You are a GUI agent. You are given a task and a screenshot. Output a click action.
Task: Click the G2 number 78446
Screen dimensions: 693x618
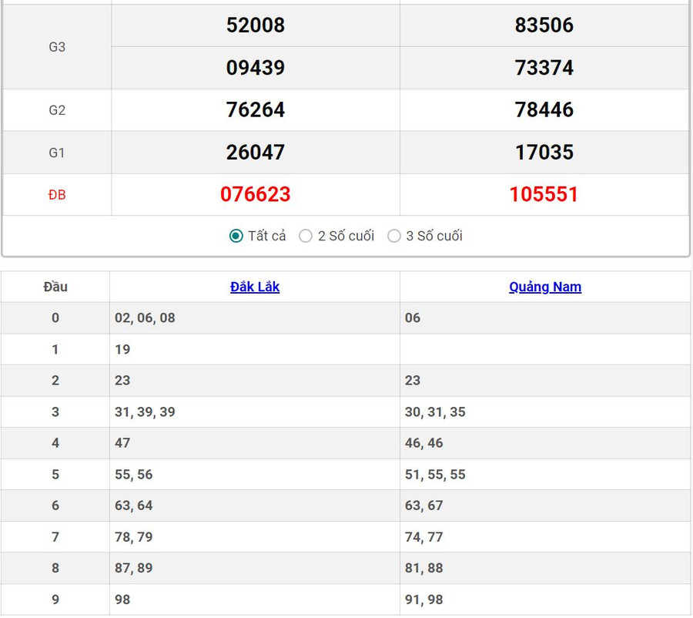point(544,109)
